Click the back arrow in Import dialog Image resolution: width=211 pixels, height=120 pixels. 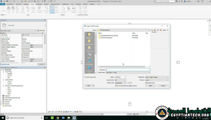point(152,30)
